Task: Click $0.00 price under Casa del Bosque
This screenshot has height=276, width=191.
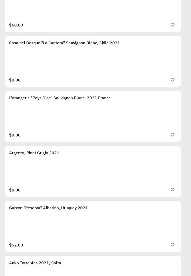Action: [15, 80]
